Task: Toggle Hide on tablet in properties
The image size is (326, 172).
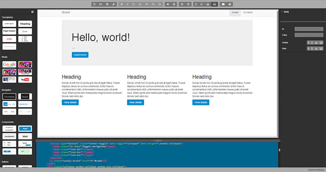Action: click(x=312, y=49)
